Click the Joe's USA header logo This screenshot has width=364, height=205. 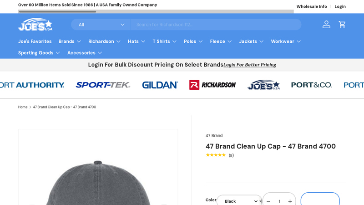(35, 25)
